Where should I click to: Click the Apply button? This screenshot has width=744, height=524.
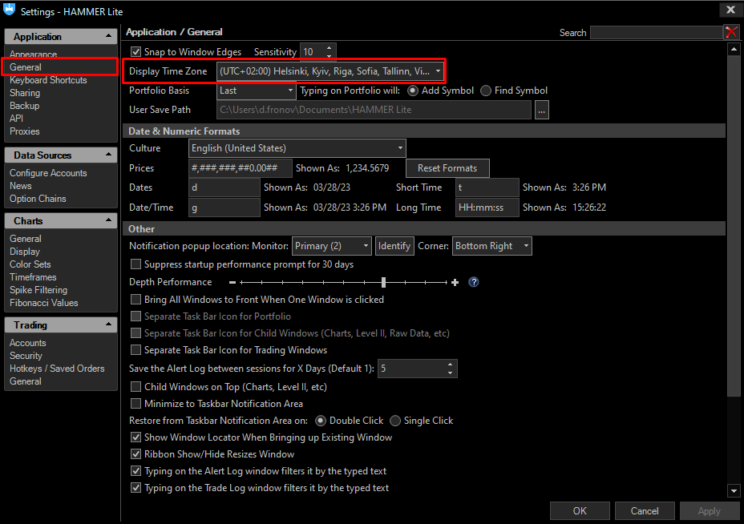(x=709, y=511)
